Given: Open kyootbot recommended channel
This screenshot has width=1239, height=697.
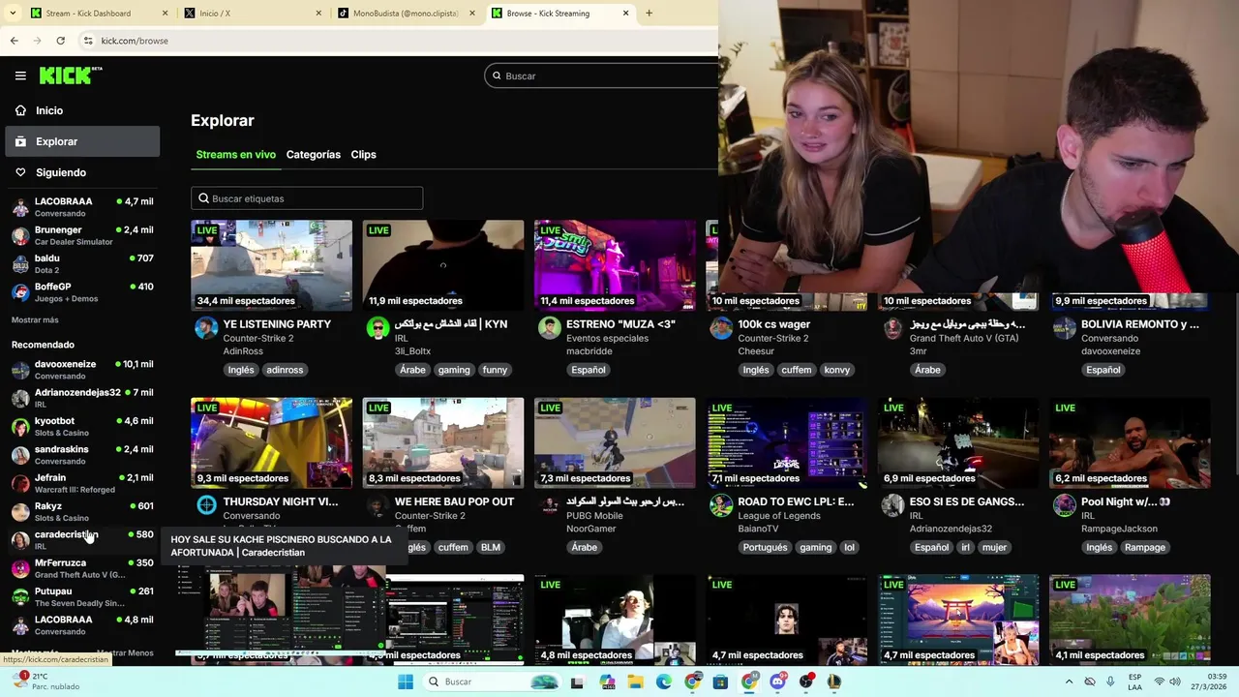Looking at the screenshot, I should pyautogui.click(x=82, y=426).
